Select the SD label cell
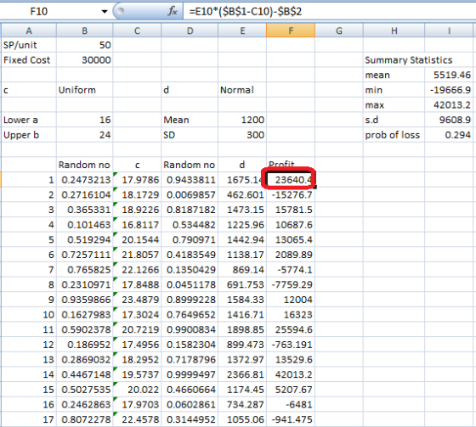Viewport: 476px width, 427px height. (190, 135)
